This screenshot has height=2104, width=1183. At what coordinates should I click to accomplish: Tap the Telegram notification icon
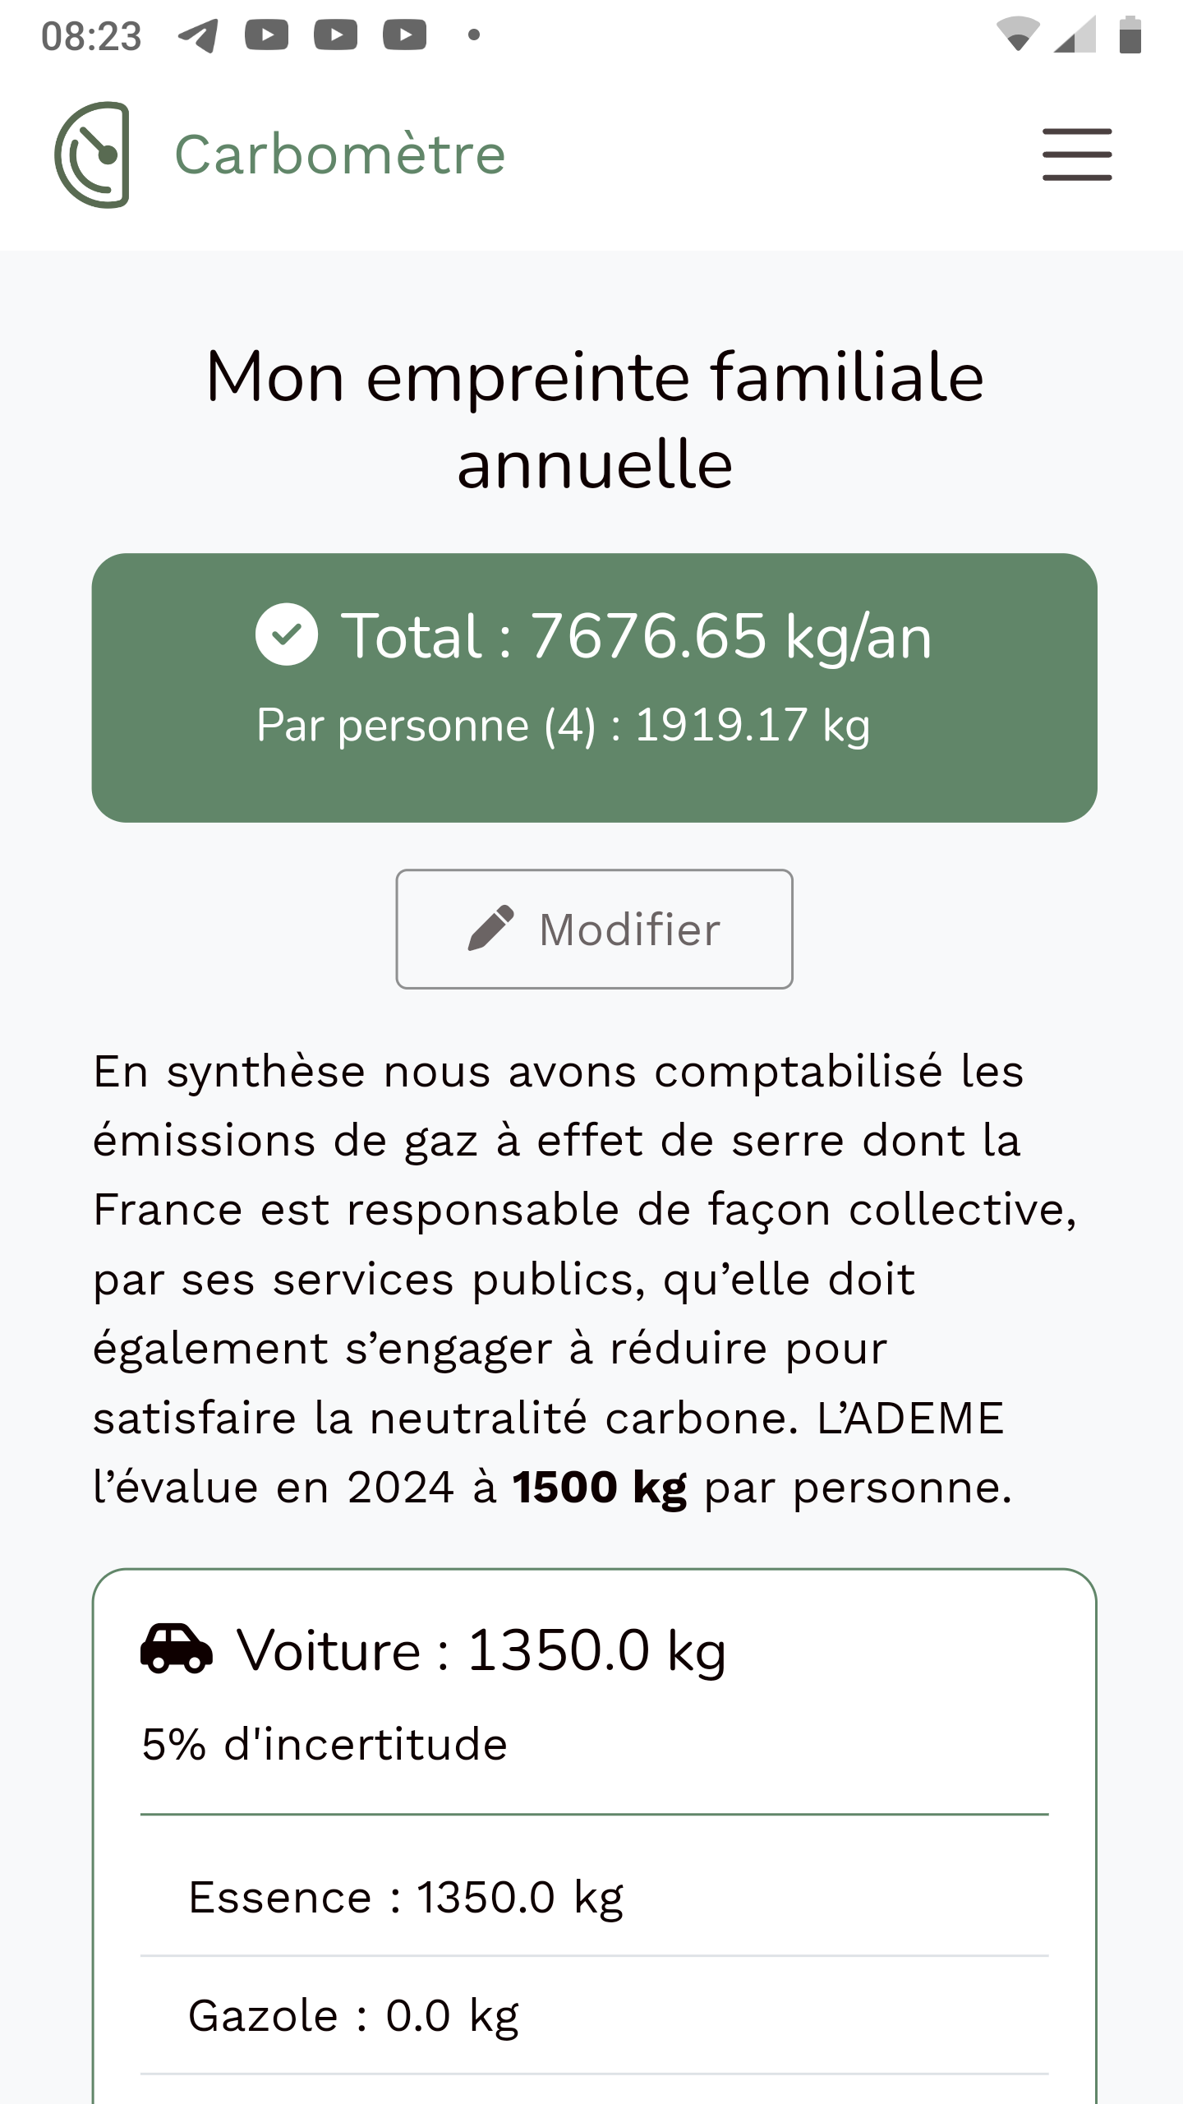(198, 35)
